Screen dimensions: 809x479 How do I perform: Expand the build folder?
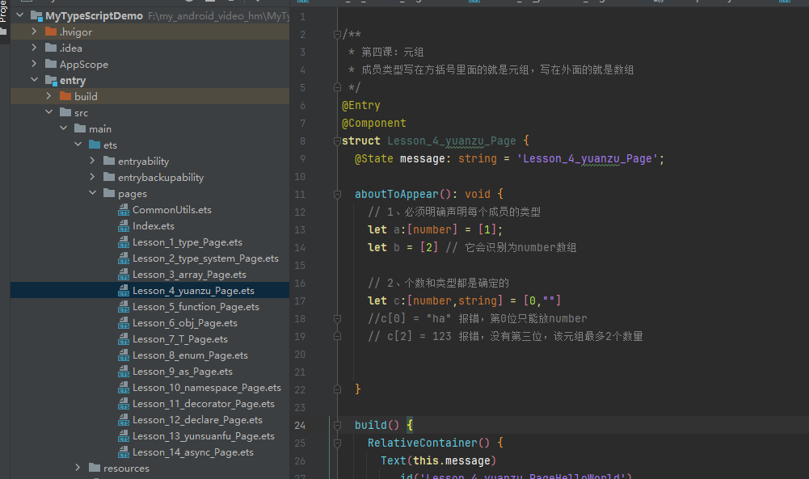48,96
